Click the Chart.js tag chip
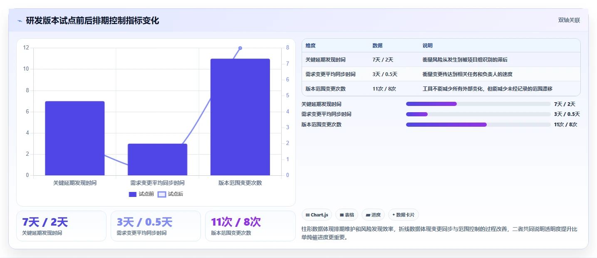Screen dimensions: 597x258 click(317, 215)
